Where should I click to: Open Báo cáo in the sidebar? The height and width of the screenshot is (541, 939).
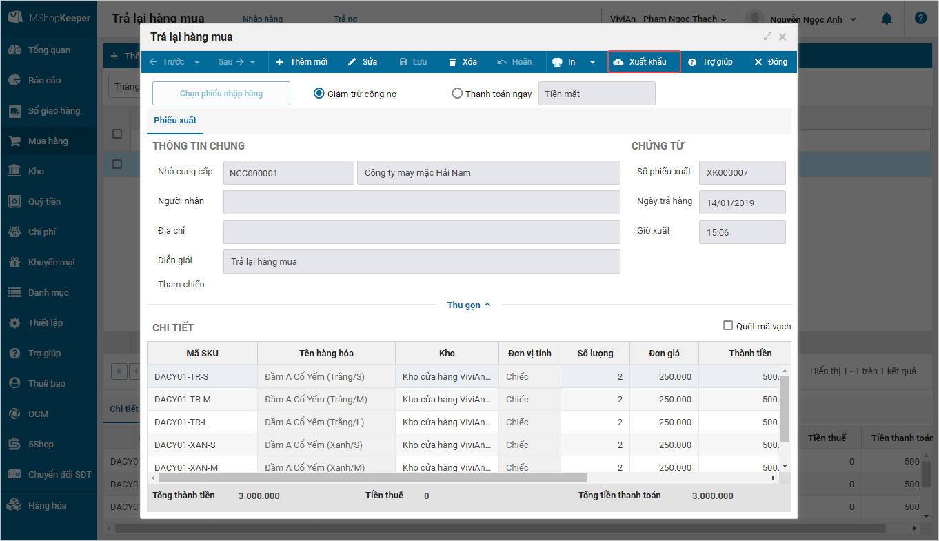click(x=44, y=81)
